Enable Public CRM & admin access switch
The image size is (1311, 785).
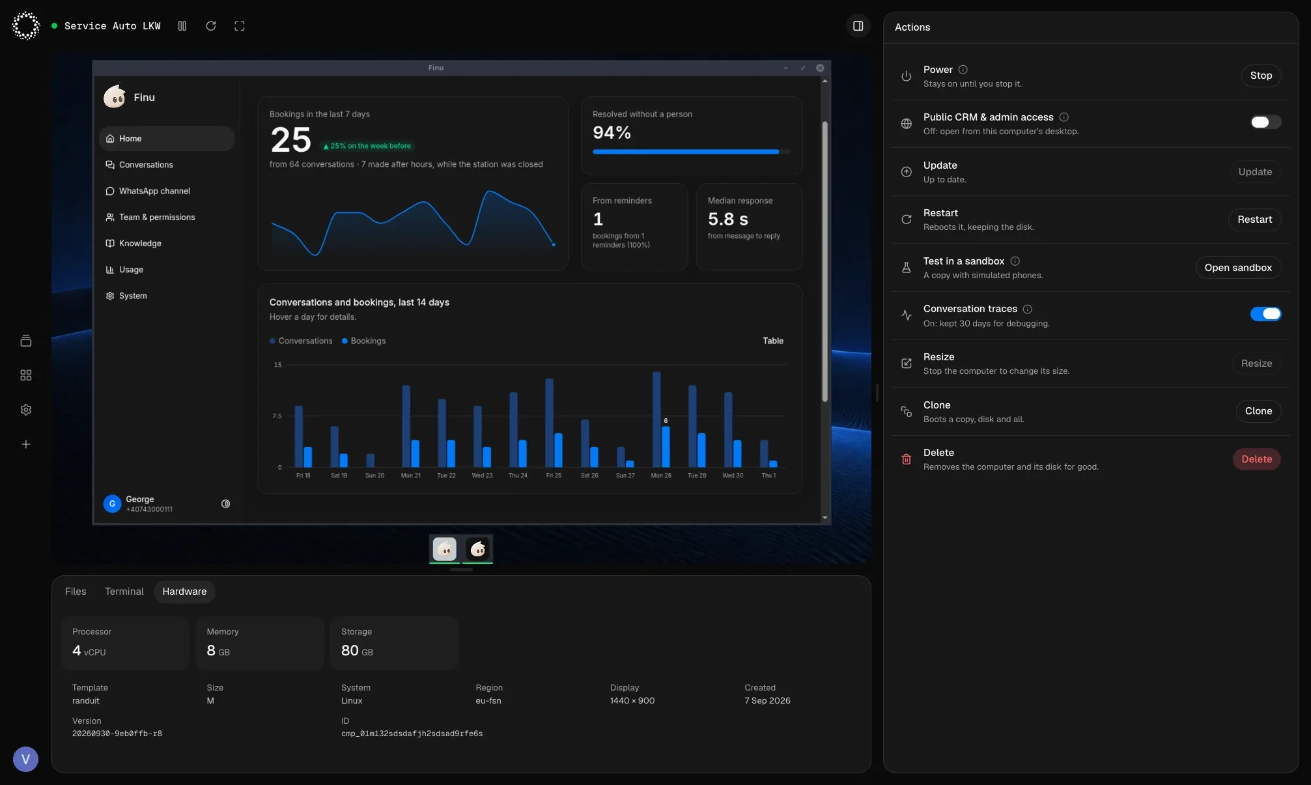(1265, 122)
